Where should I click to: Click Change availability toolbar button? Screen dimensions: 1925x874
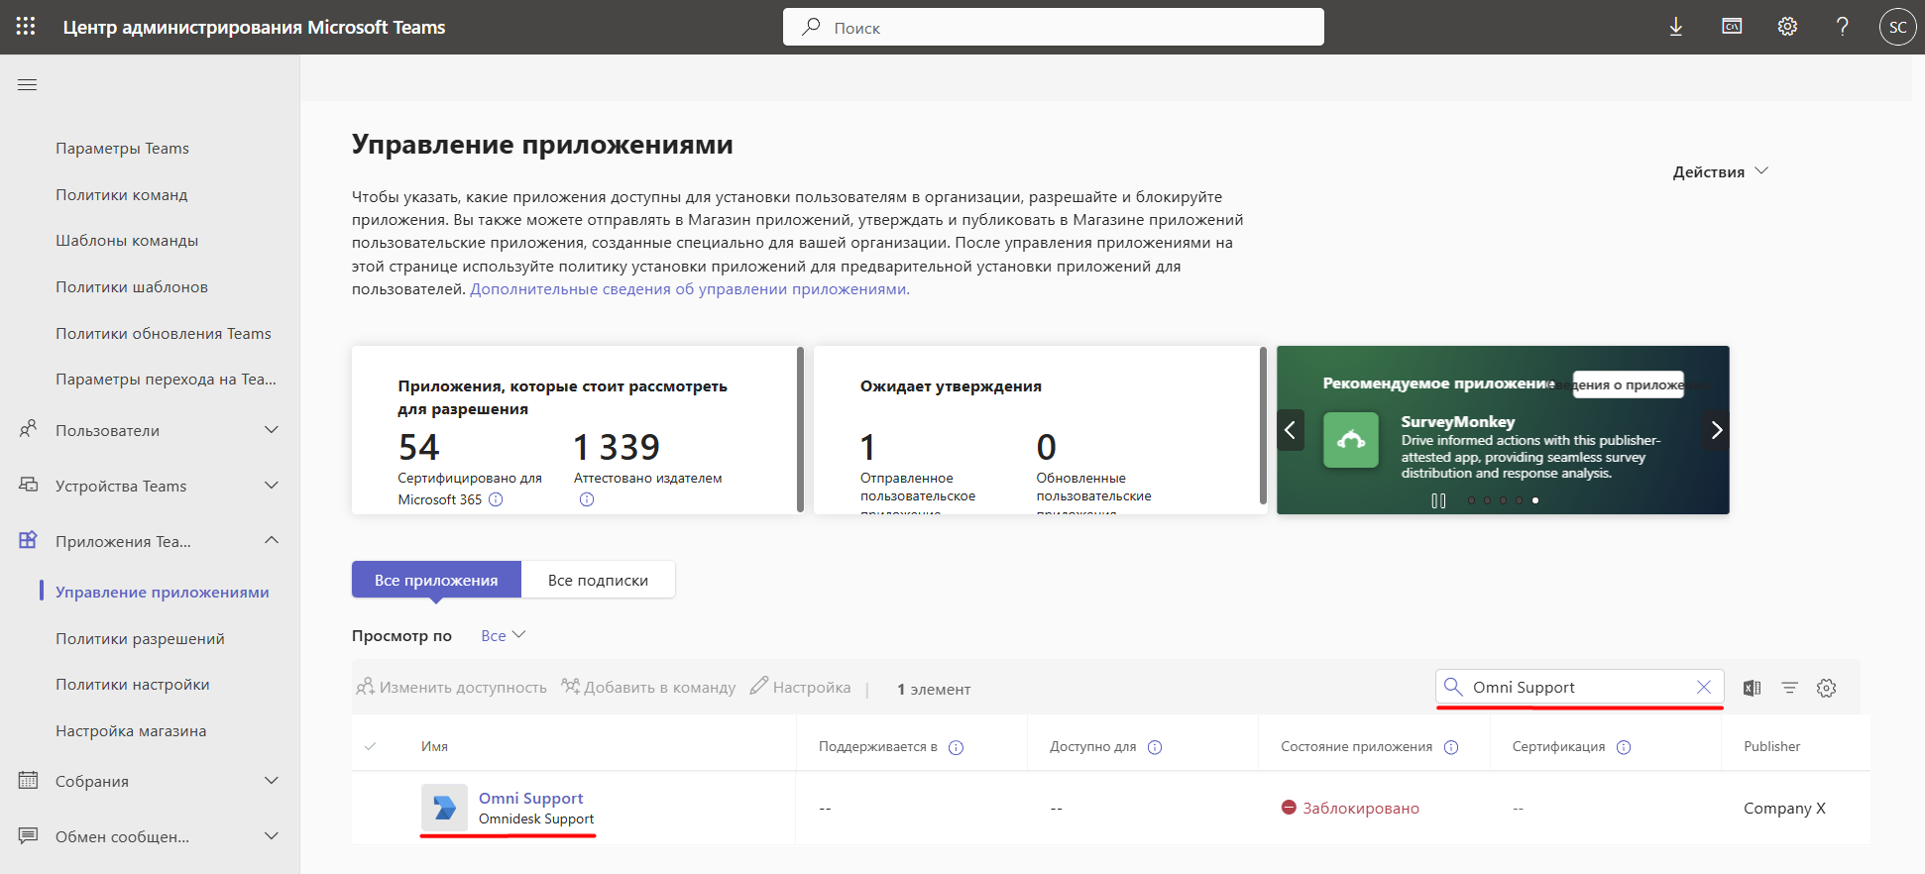(451, 687)
